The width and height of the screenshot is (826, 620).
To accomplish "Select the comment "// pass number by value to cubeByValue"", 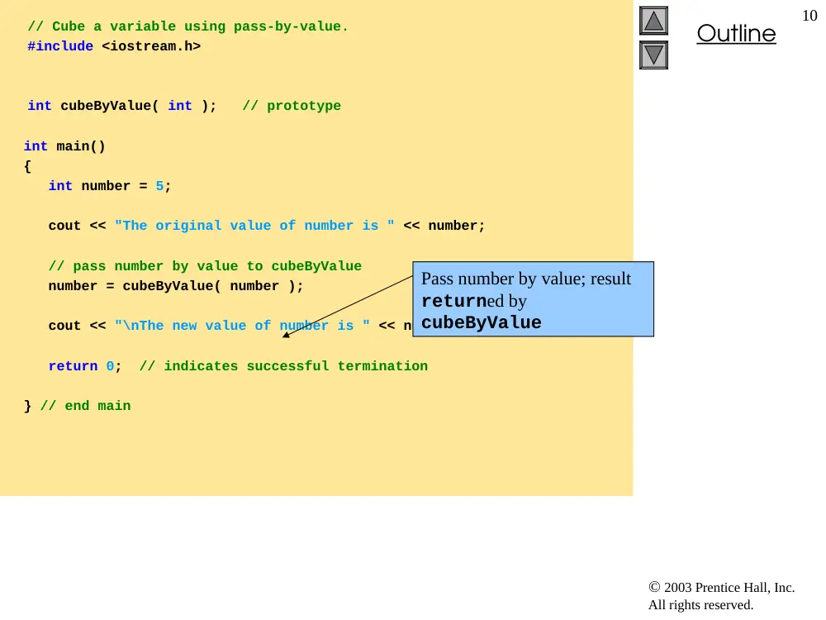I will pyautogui.click(x=205, y=265).
